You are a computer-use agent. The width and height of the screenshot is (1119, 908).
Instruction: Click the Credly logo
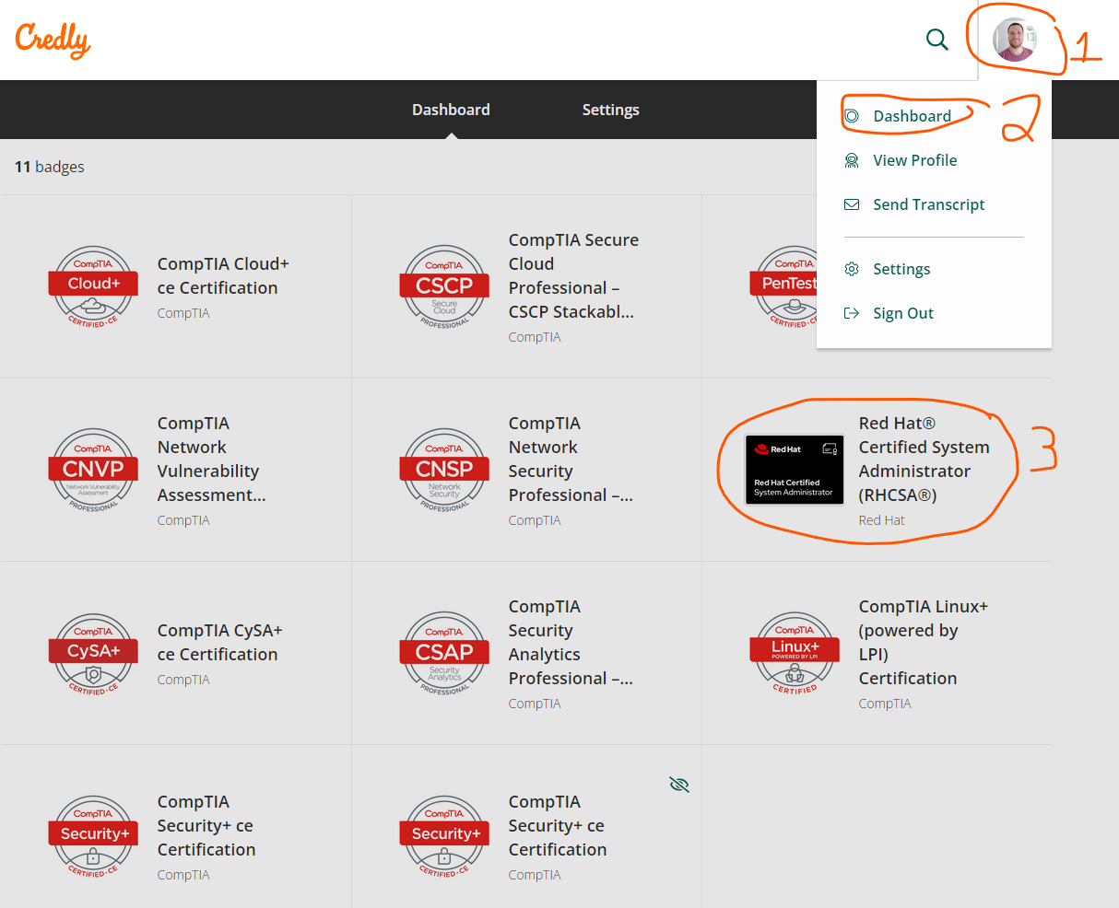tap(53, 40)
